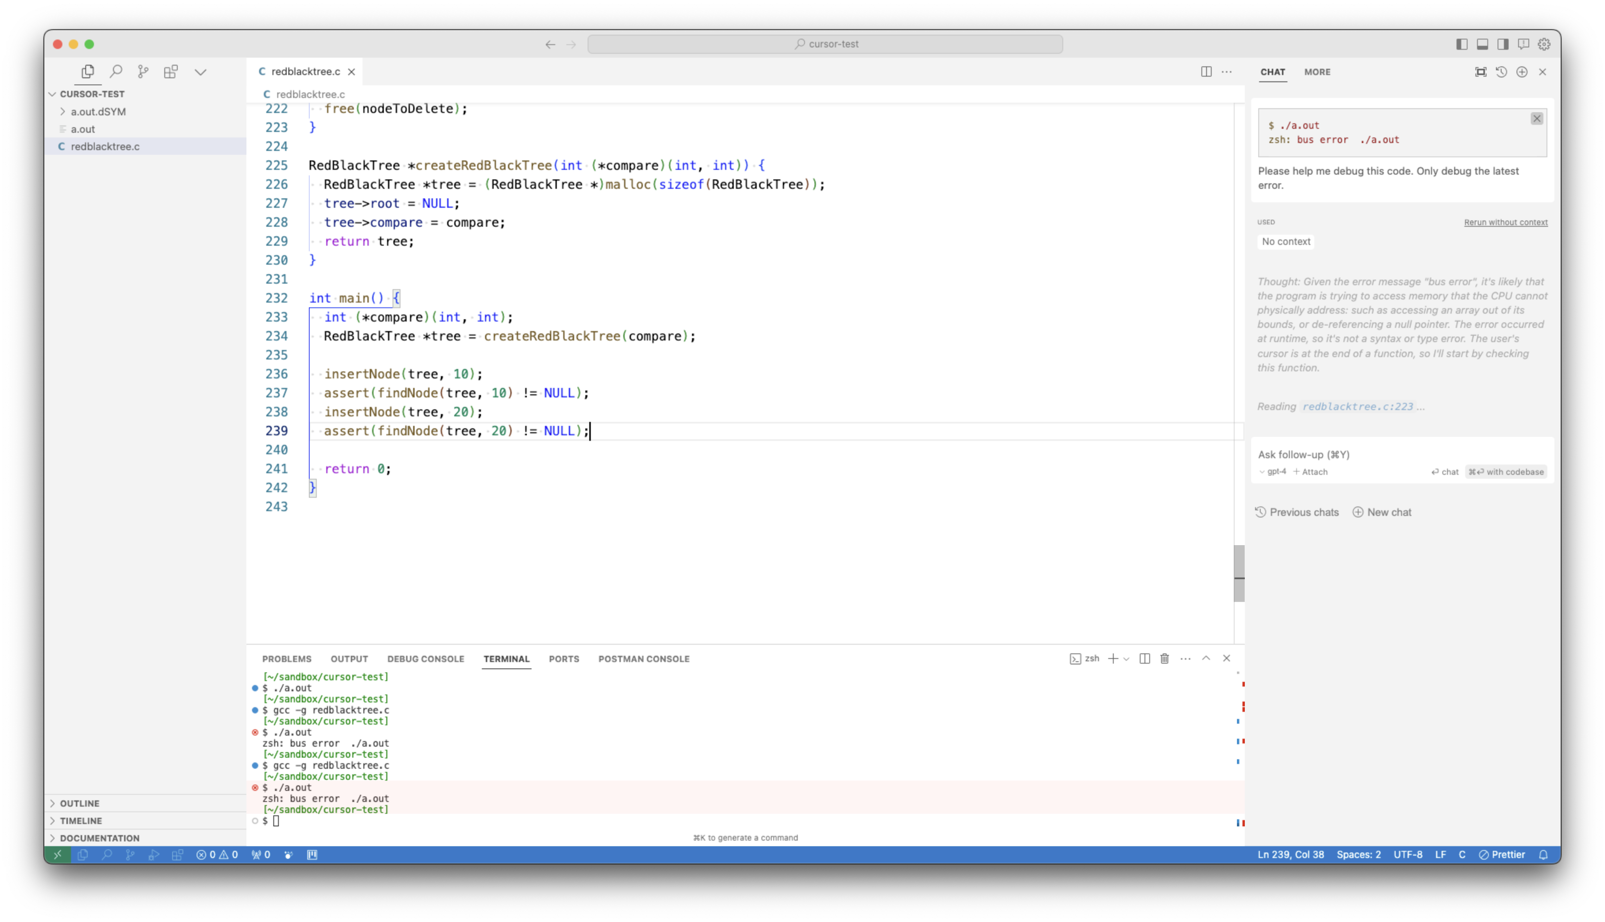Open the gpt-4 model dropdown
This screenshot has height=922, width=1605.
point(1272,472)
